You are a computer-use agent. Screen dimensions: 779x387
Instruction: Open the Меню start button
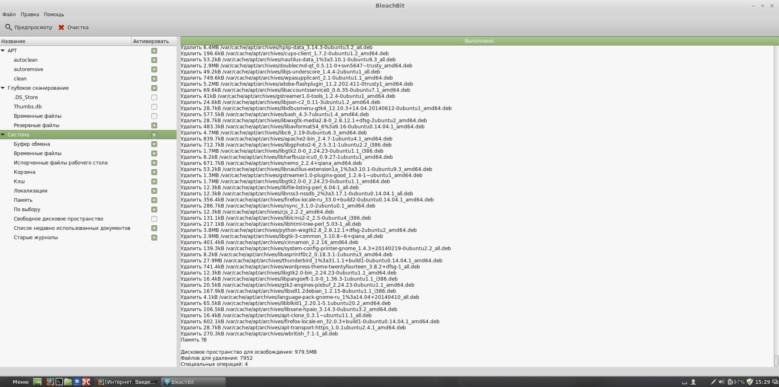point(21,382)
